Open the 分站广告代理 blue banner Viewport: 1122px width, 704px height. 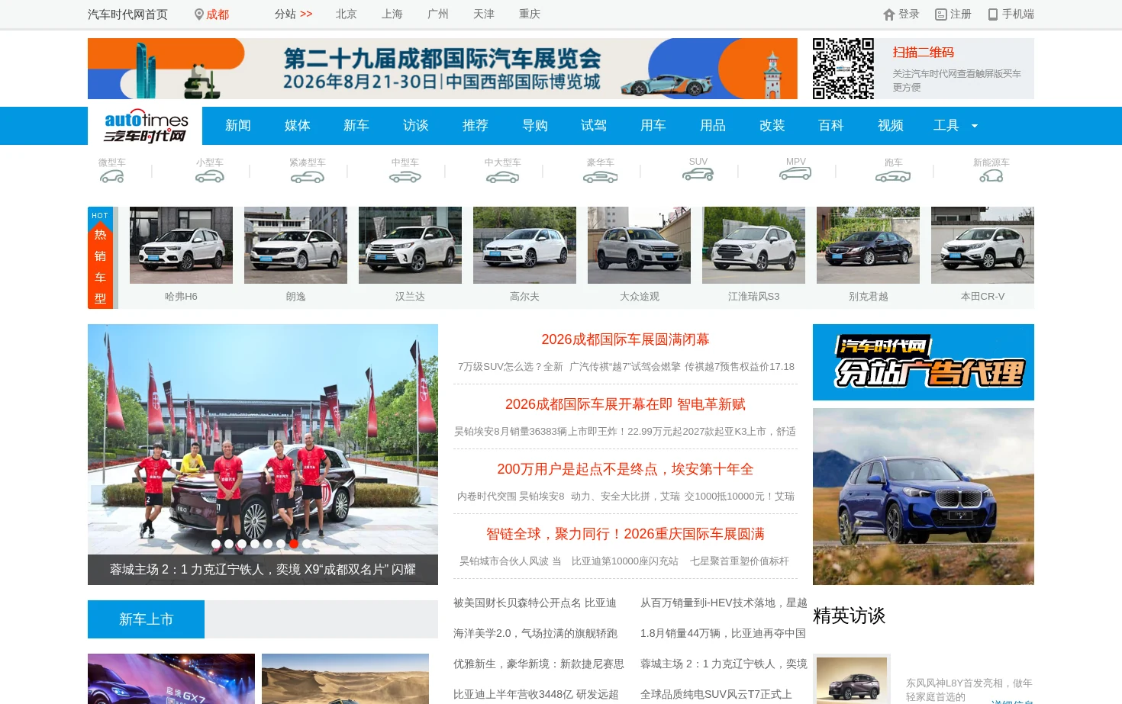point(924,362)
